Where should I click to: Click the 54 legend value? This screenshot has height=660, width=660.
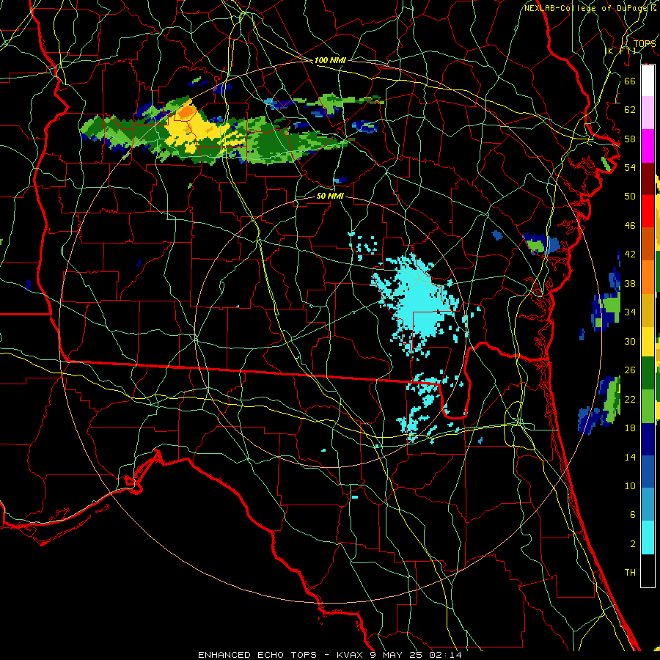630,167
